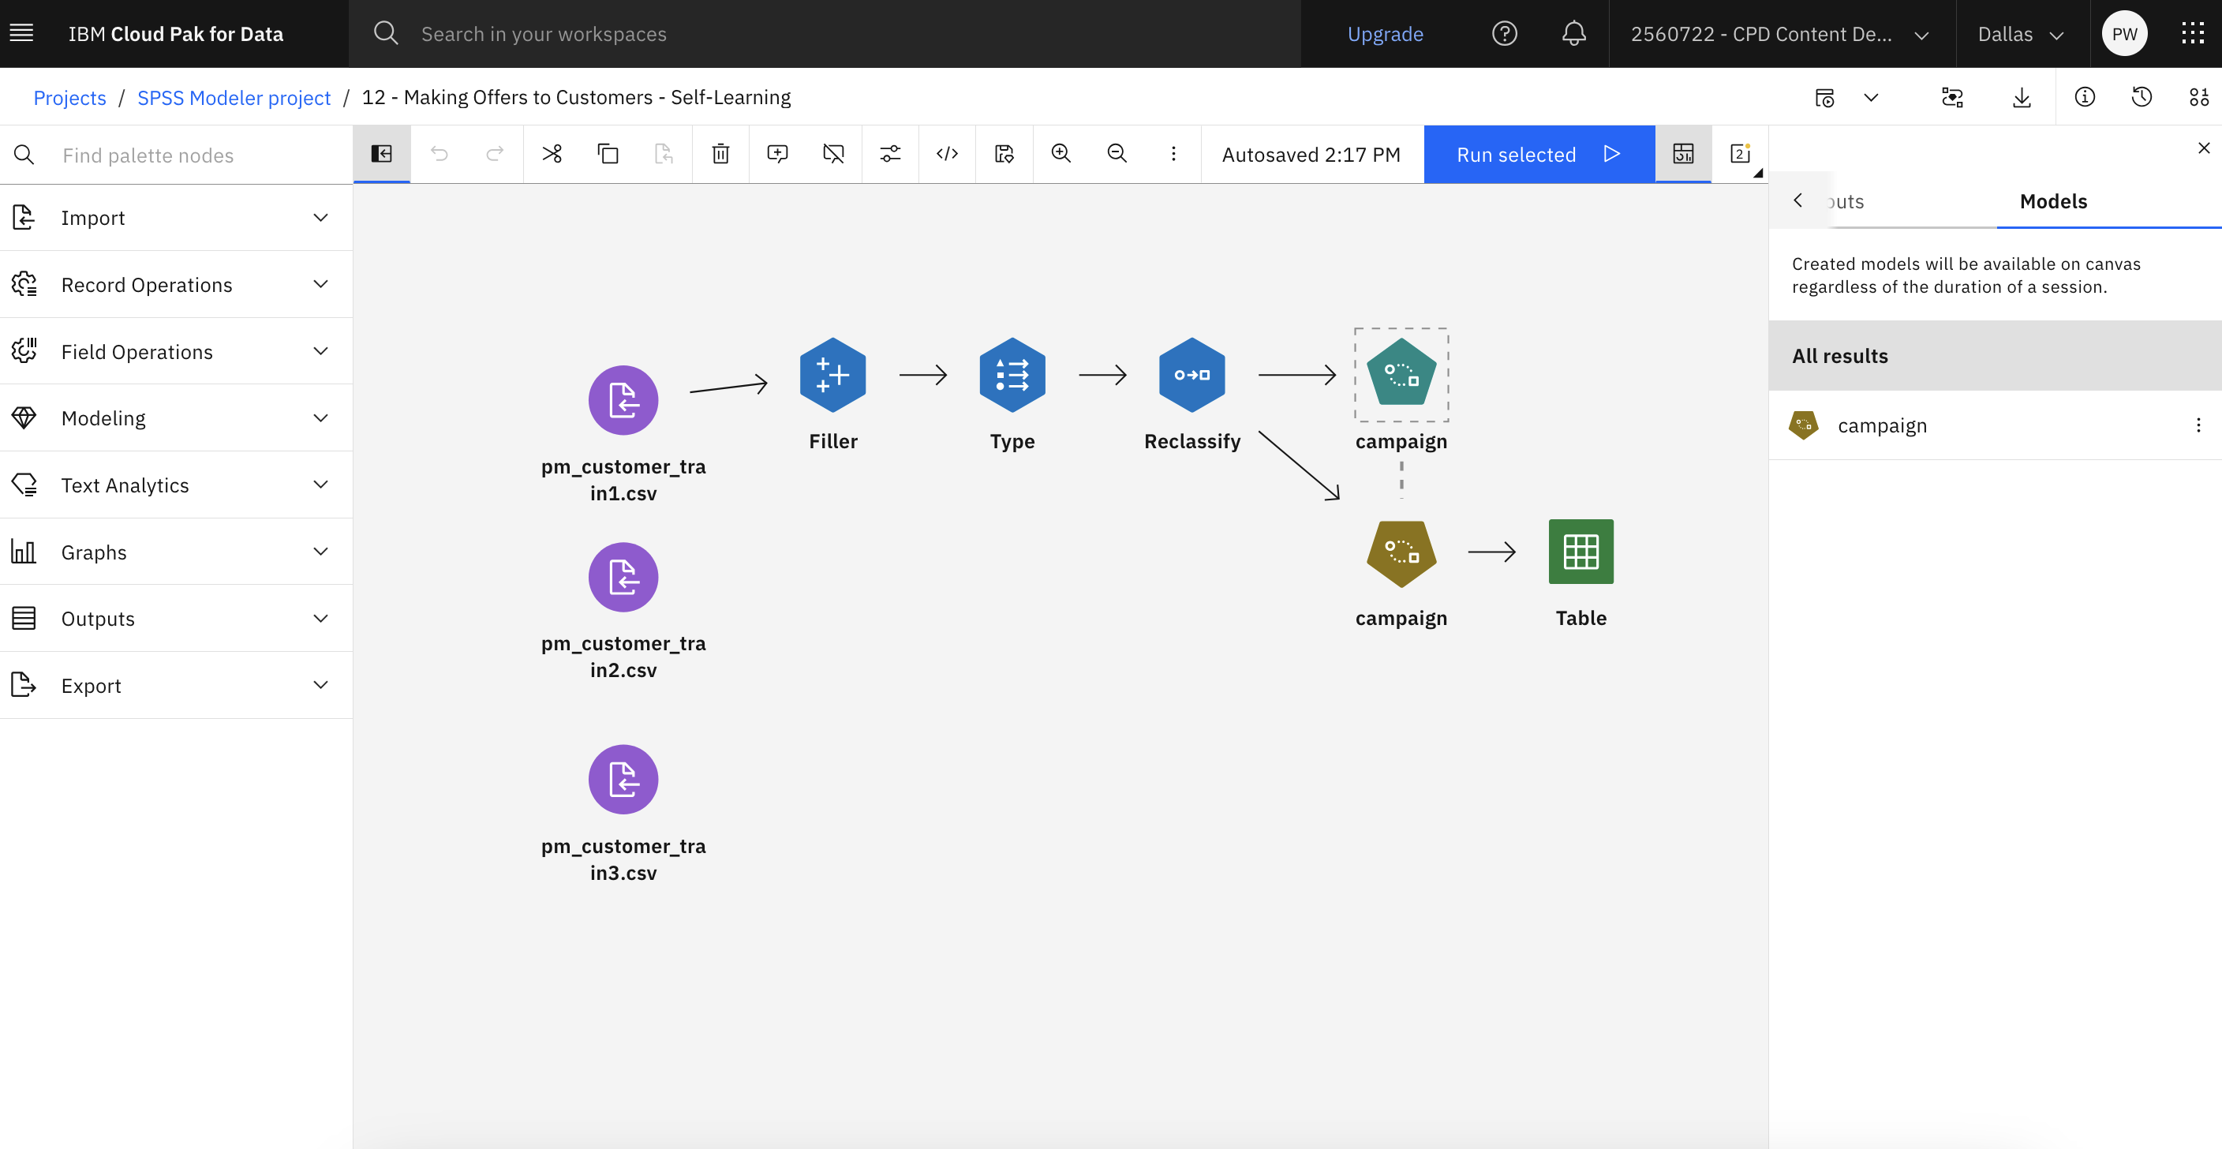Click the pm_customer_train1.csv source node
Viewport: 2222px width, 1149px height.
[623, 400]
